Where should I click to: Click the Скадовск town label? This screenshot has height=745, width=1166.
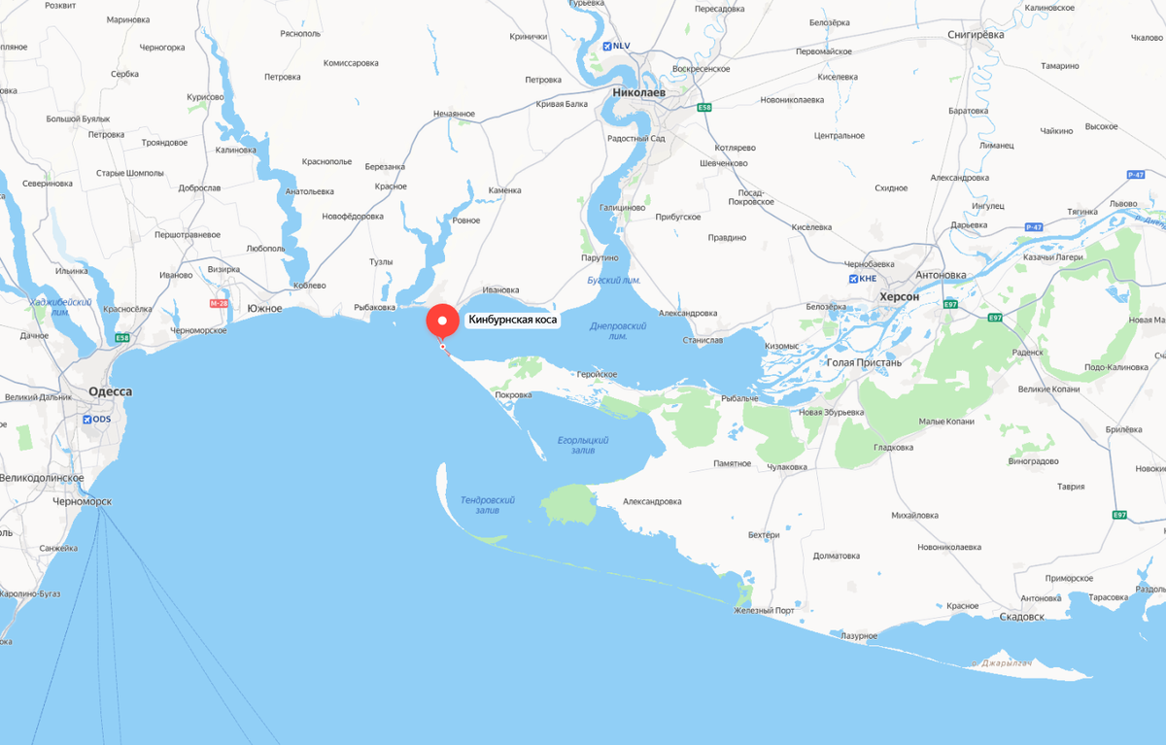point(1020,617)
